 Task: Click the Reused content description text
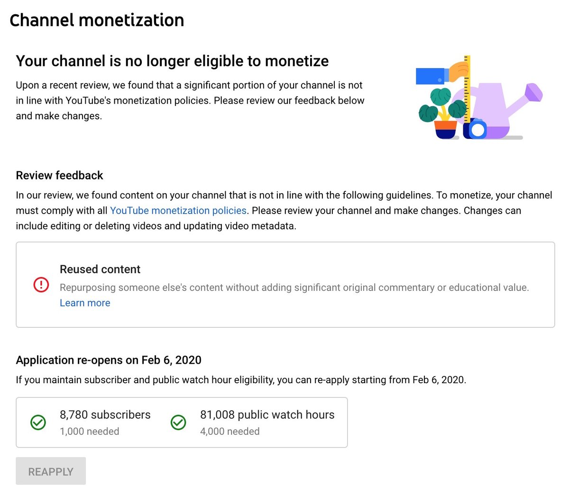(x=294, y=287)
